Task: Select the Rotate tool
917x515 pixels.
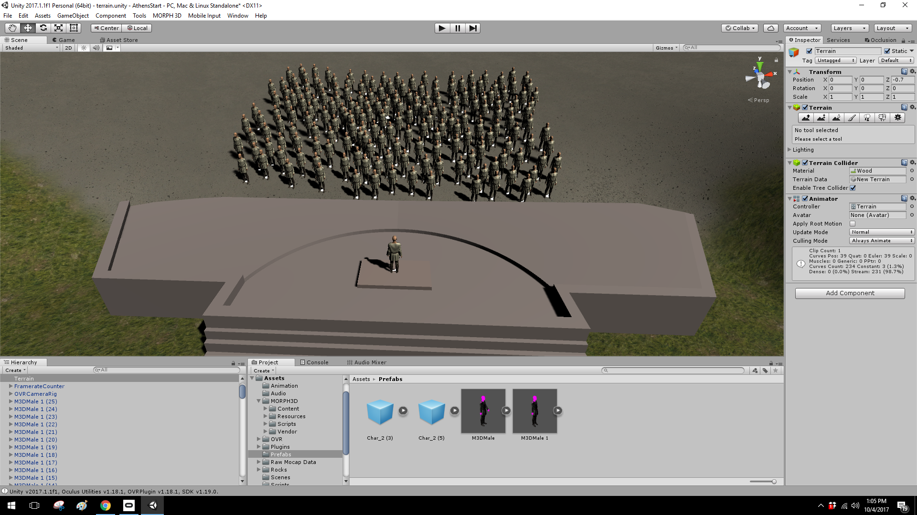Action: pos(43,28)
